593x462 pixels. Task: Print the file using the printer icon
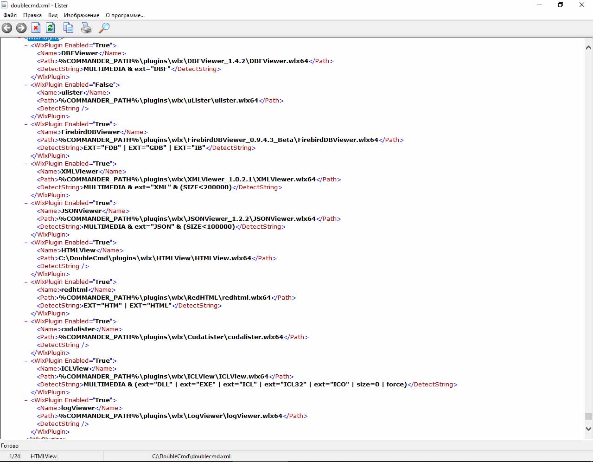[86, 28]
